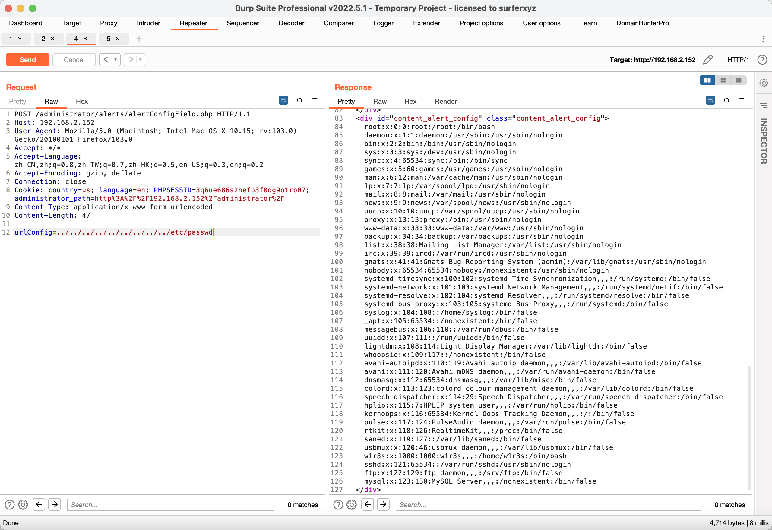The height and width of the screenshot is (530, 772).
Task: Click the Cancel button
Action: pos(74,60)
